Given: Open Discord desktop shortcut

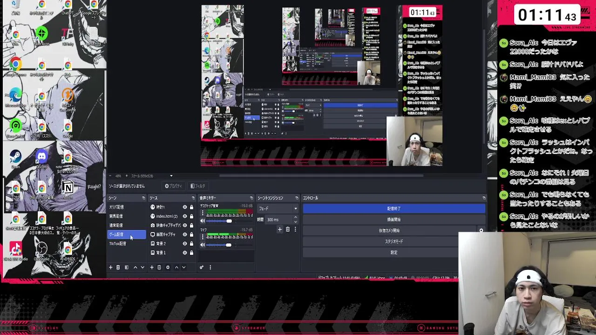Looking at the screenshot, I should [41, 159].
